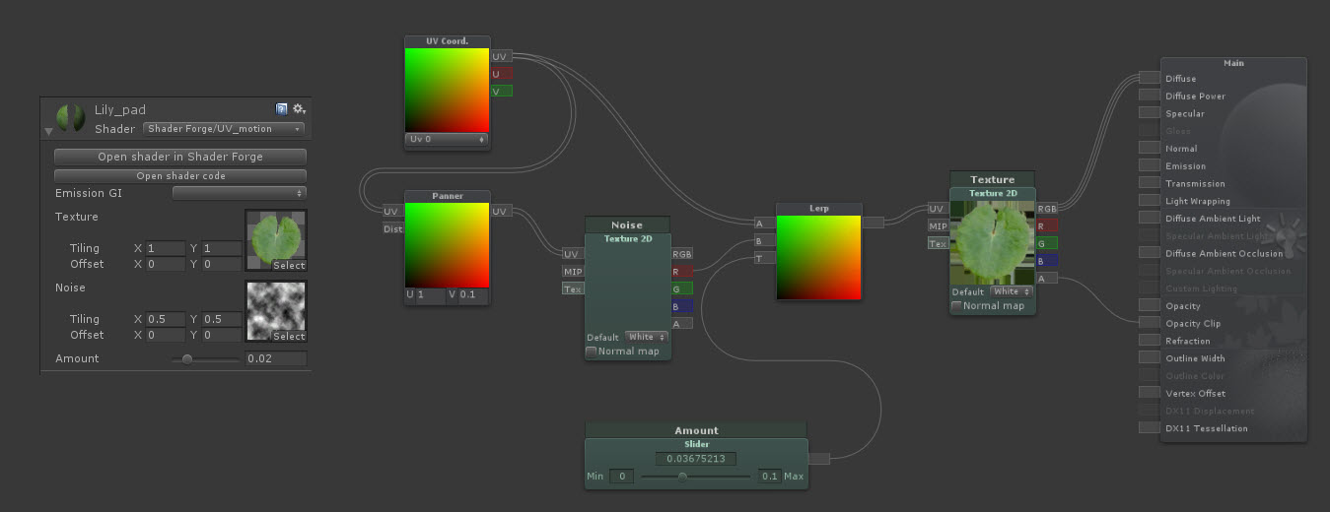Click the Min field of Amount slider node
This screenshot has width=1330, height=512.
click(x=621, y=477)
